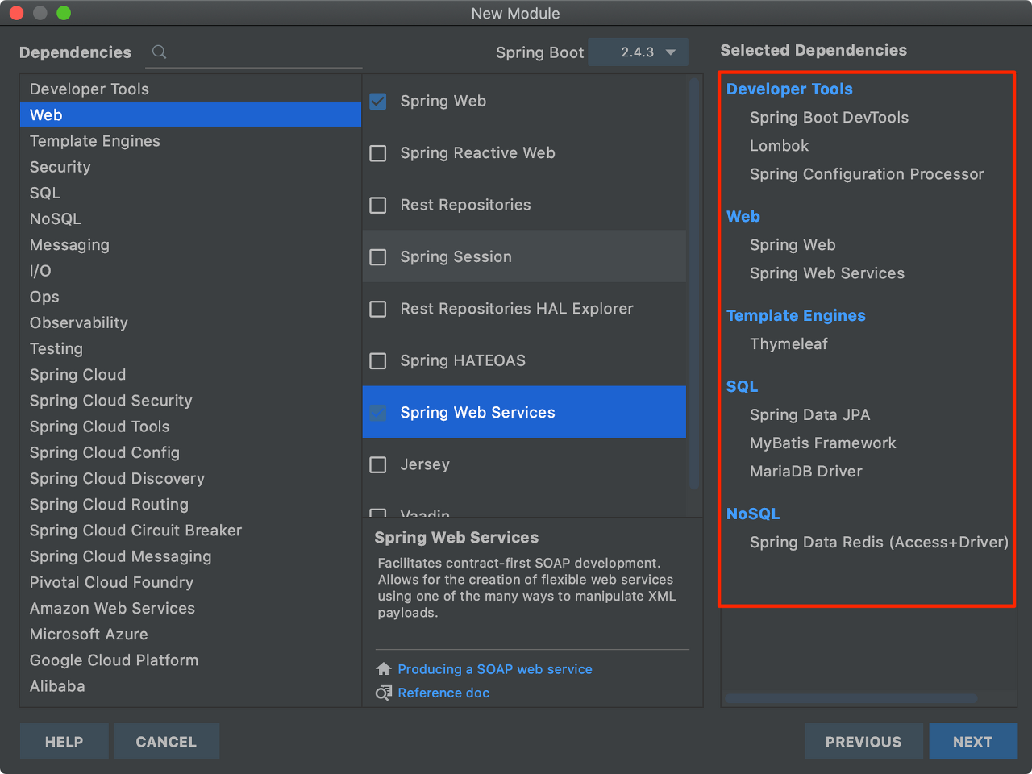This screenshot has width=1032, height=774.
Task: Select the I/O category
Action: click(190, 271)
